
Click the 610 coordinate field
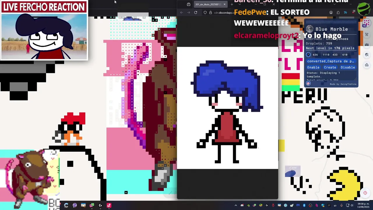pyautogui.click(x=345, y=55)
